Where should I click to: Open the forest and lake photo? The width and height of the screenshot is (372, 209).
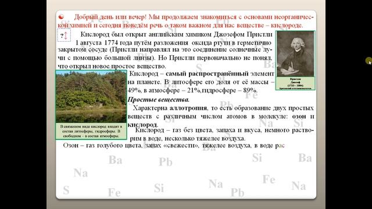pos(91,96)
